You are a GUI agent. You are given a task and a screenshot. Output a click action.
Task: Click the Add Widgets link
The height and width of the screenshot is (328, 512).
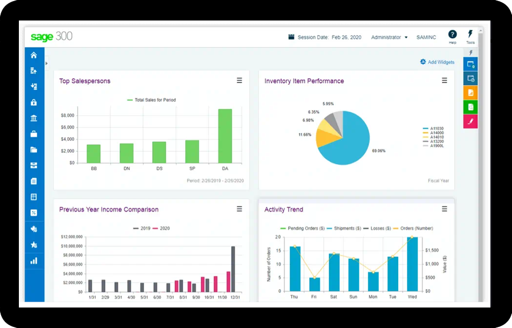tap(438, 62)
